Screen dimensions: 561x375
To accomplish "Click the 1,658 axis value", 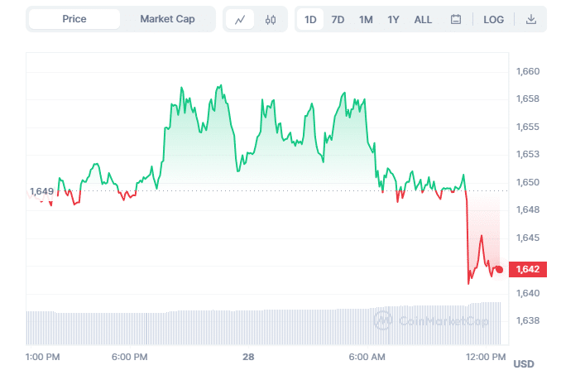I will coord(528,99).
